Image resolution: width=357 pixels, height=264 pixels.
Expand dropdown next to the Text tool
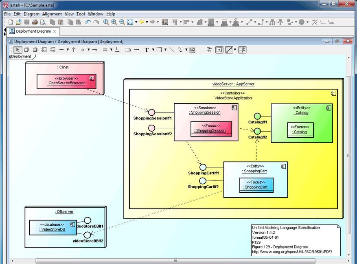pos(153,50)
